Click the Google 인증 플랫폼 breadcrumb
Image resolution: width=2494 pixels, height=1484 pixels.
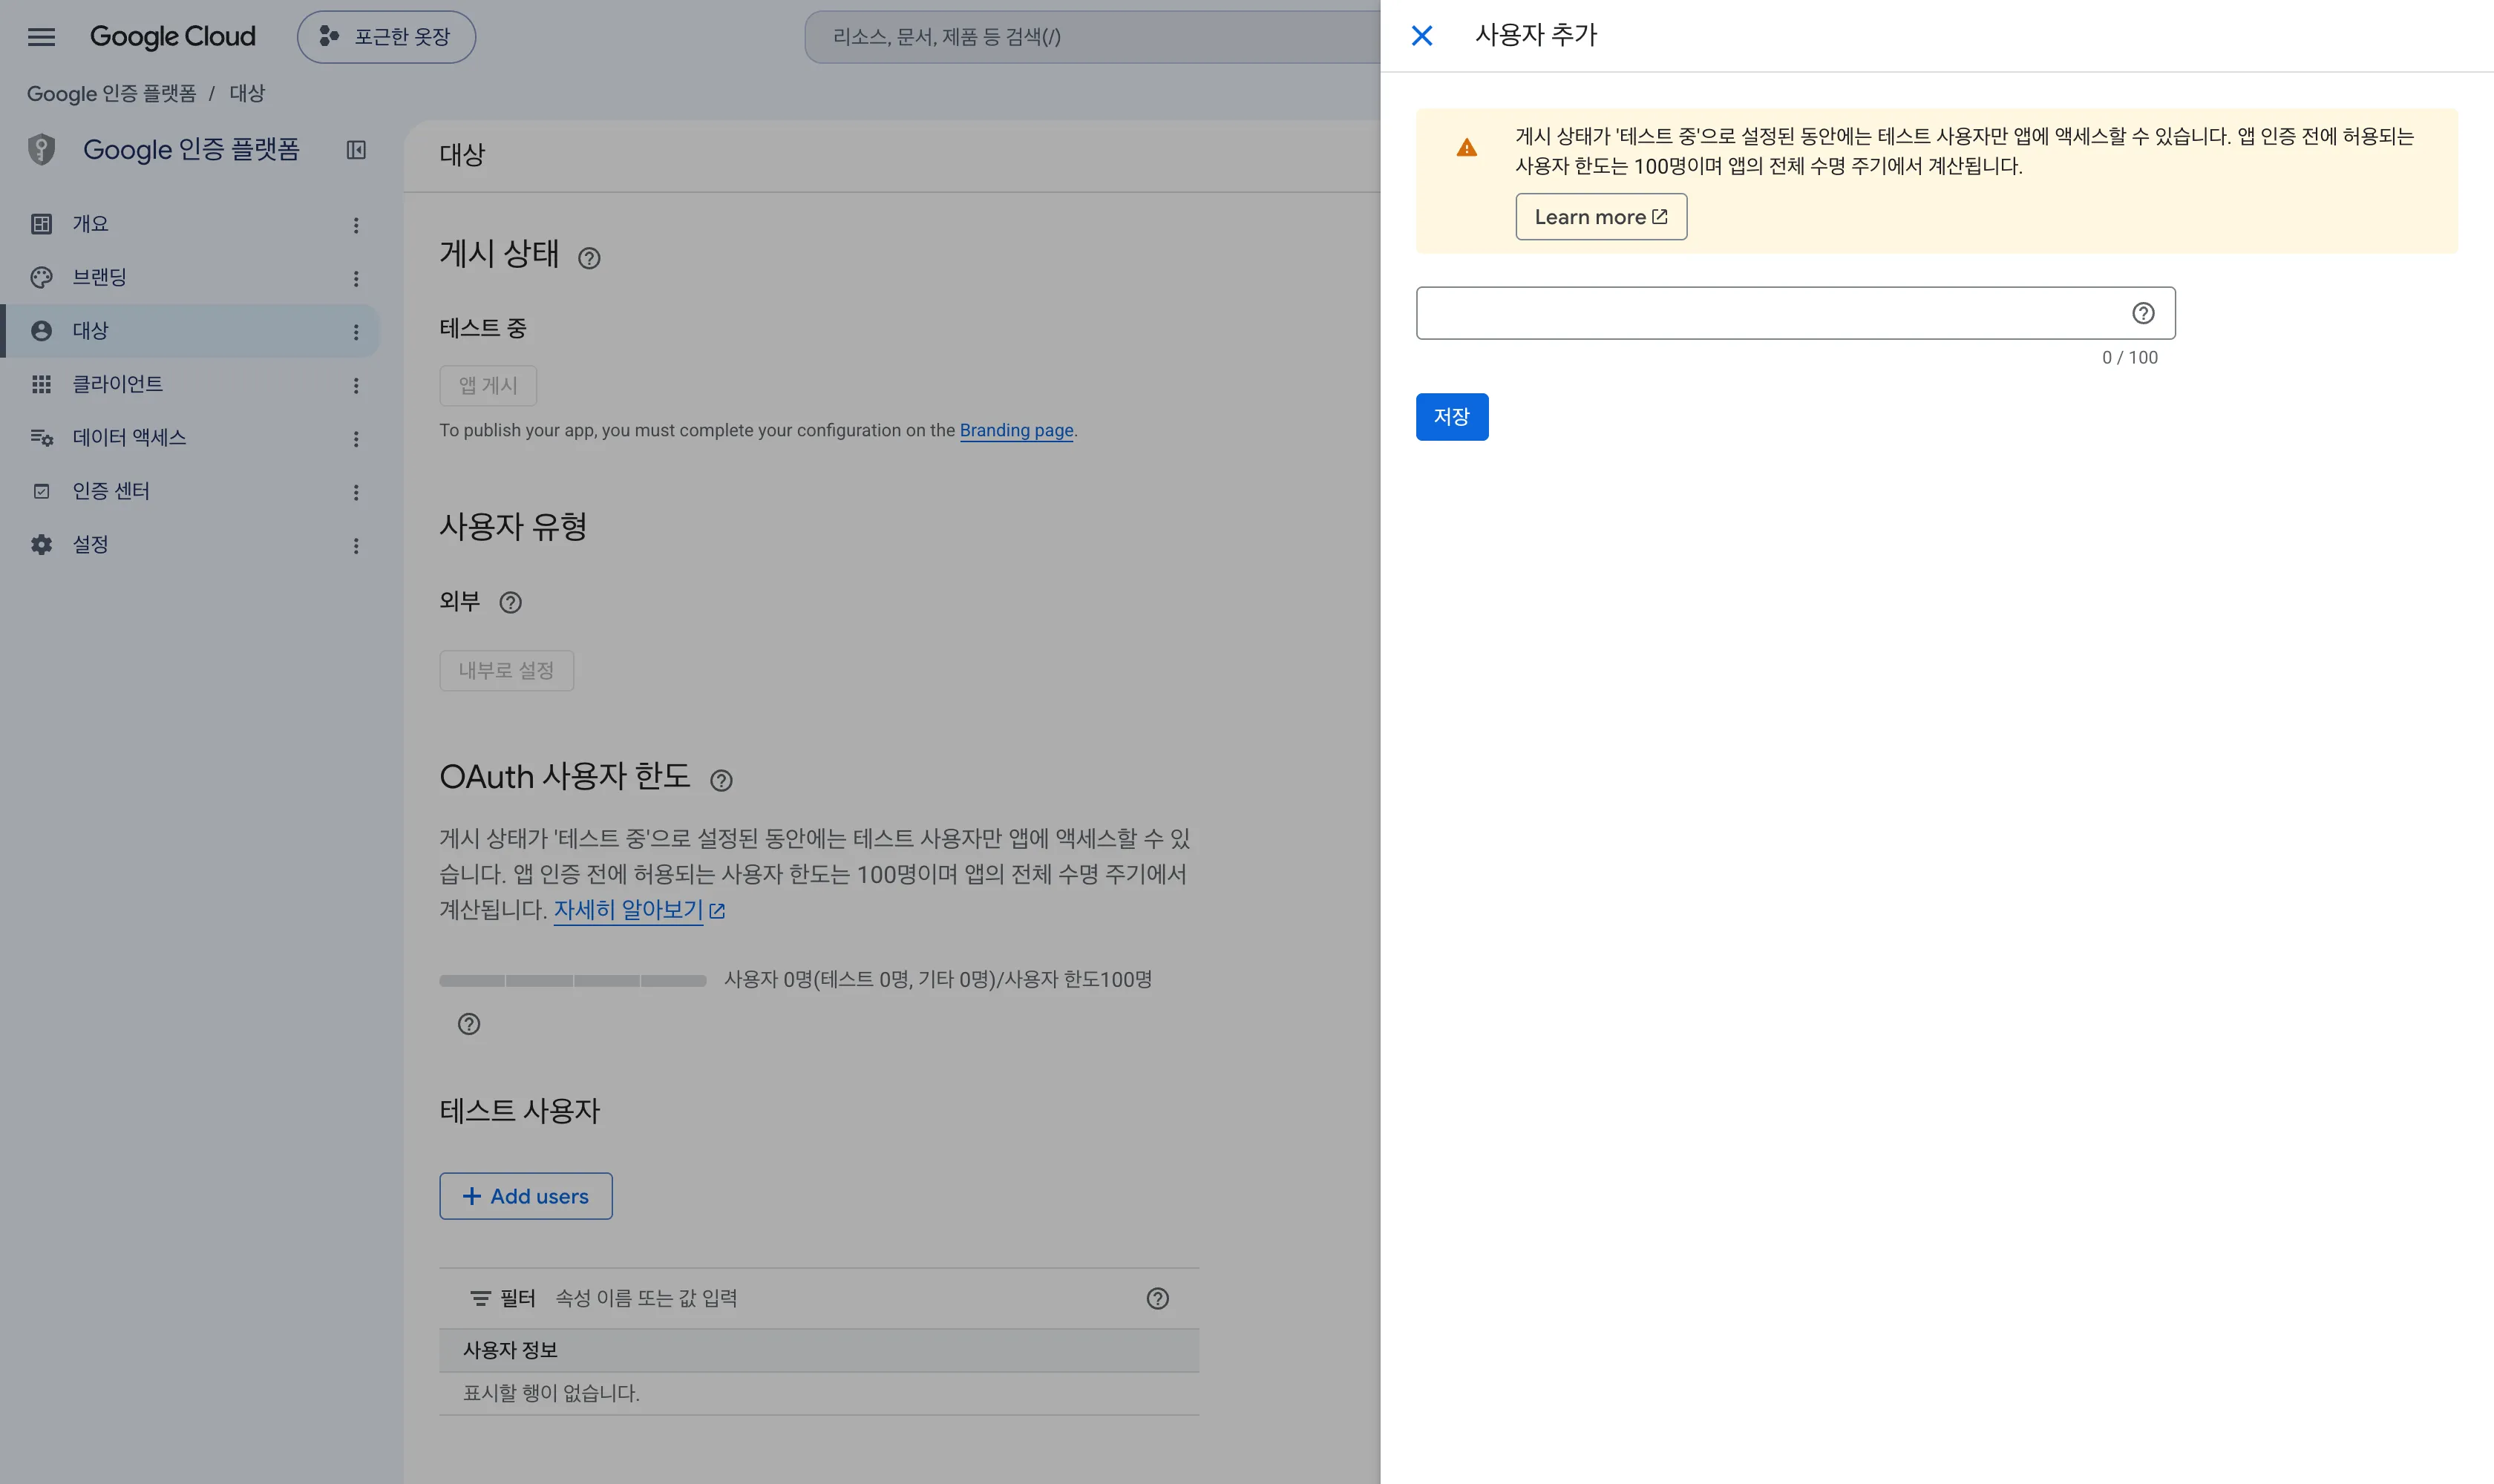point(111,93)
